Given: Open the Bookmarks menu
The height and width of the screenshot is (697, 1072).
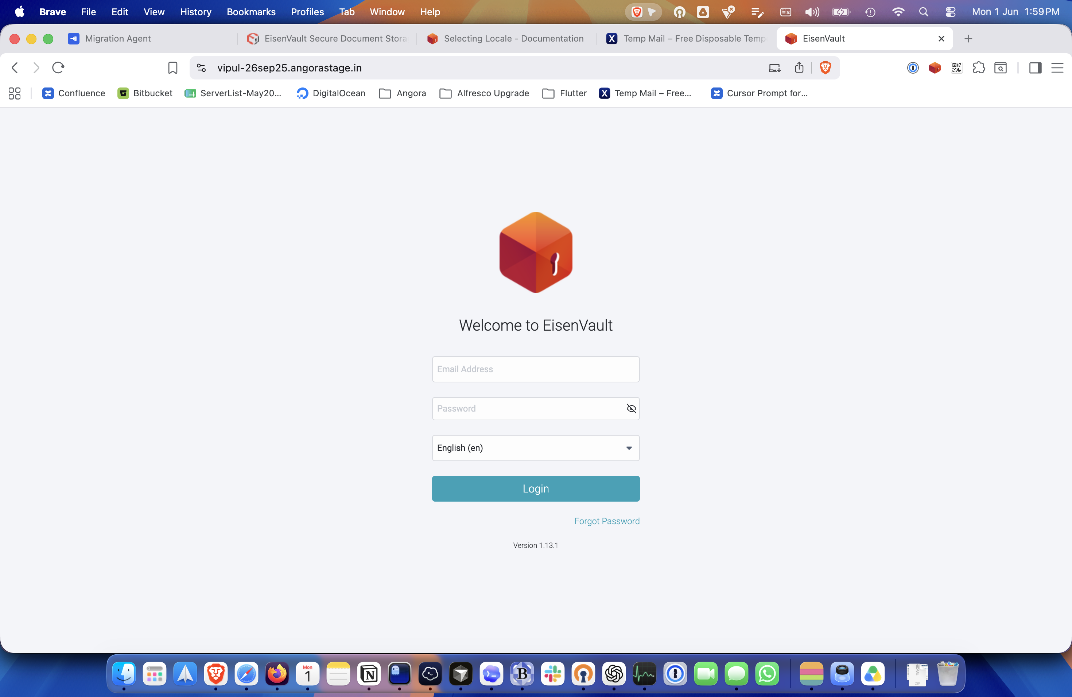Looking at the screenshot, I should (x=251, y=12).
